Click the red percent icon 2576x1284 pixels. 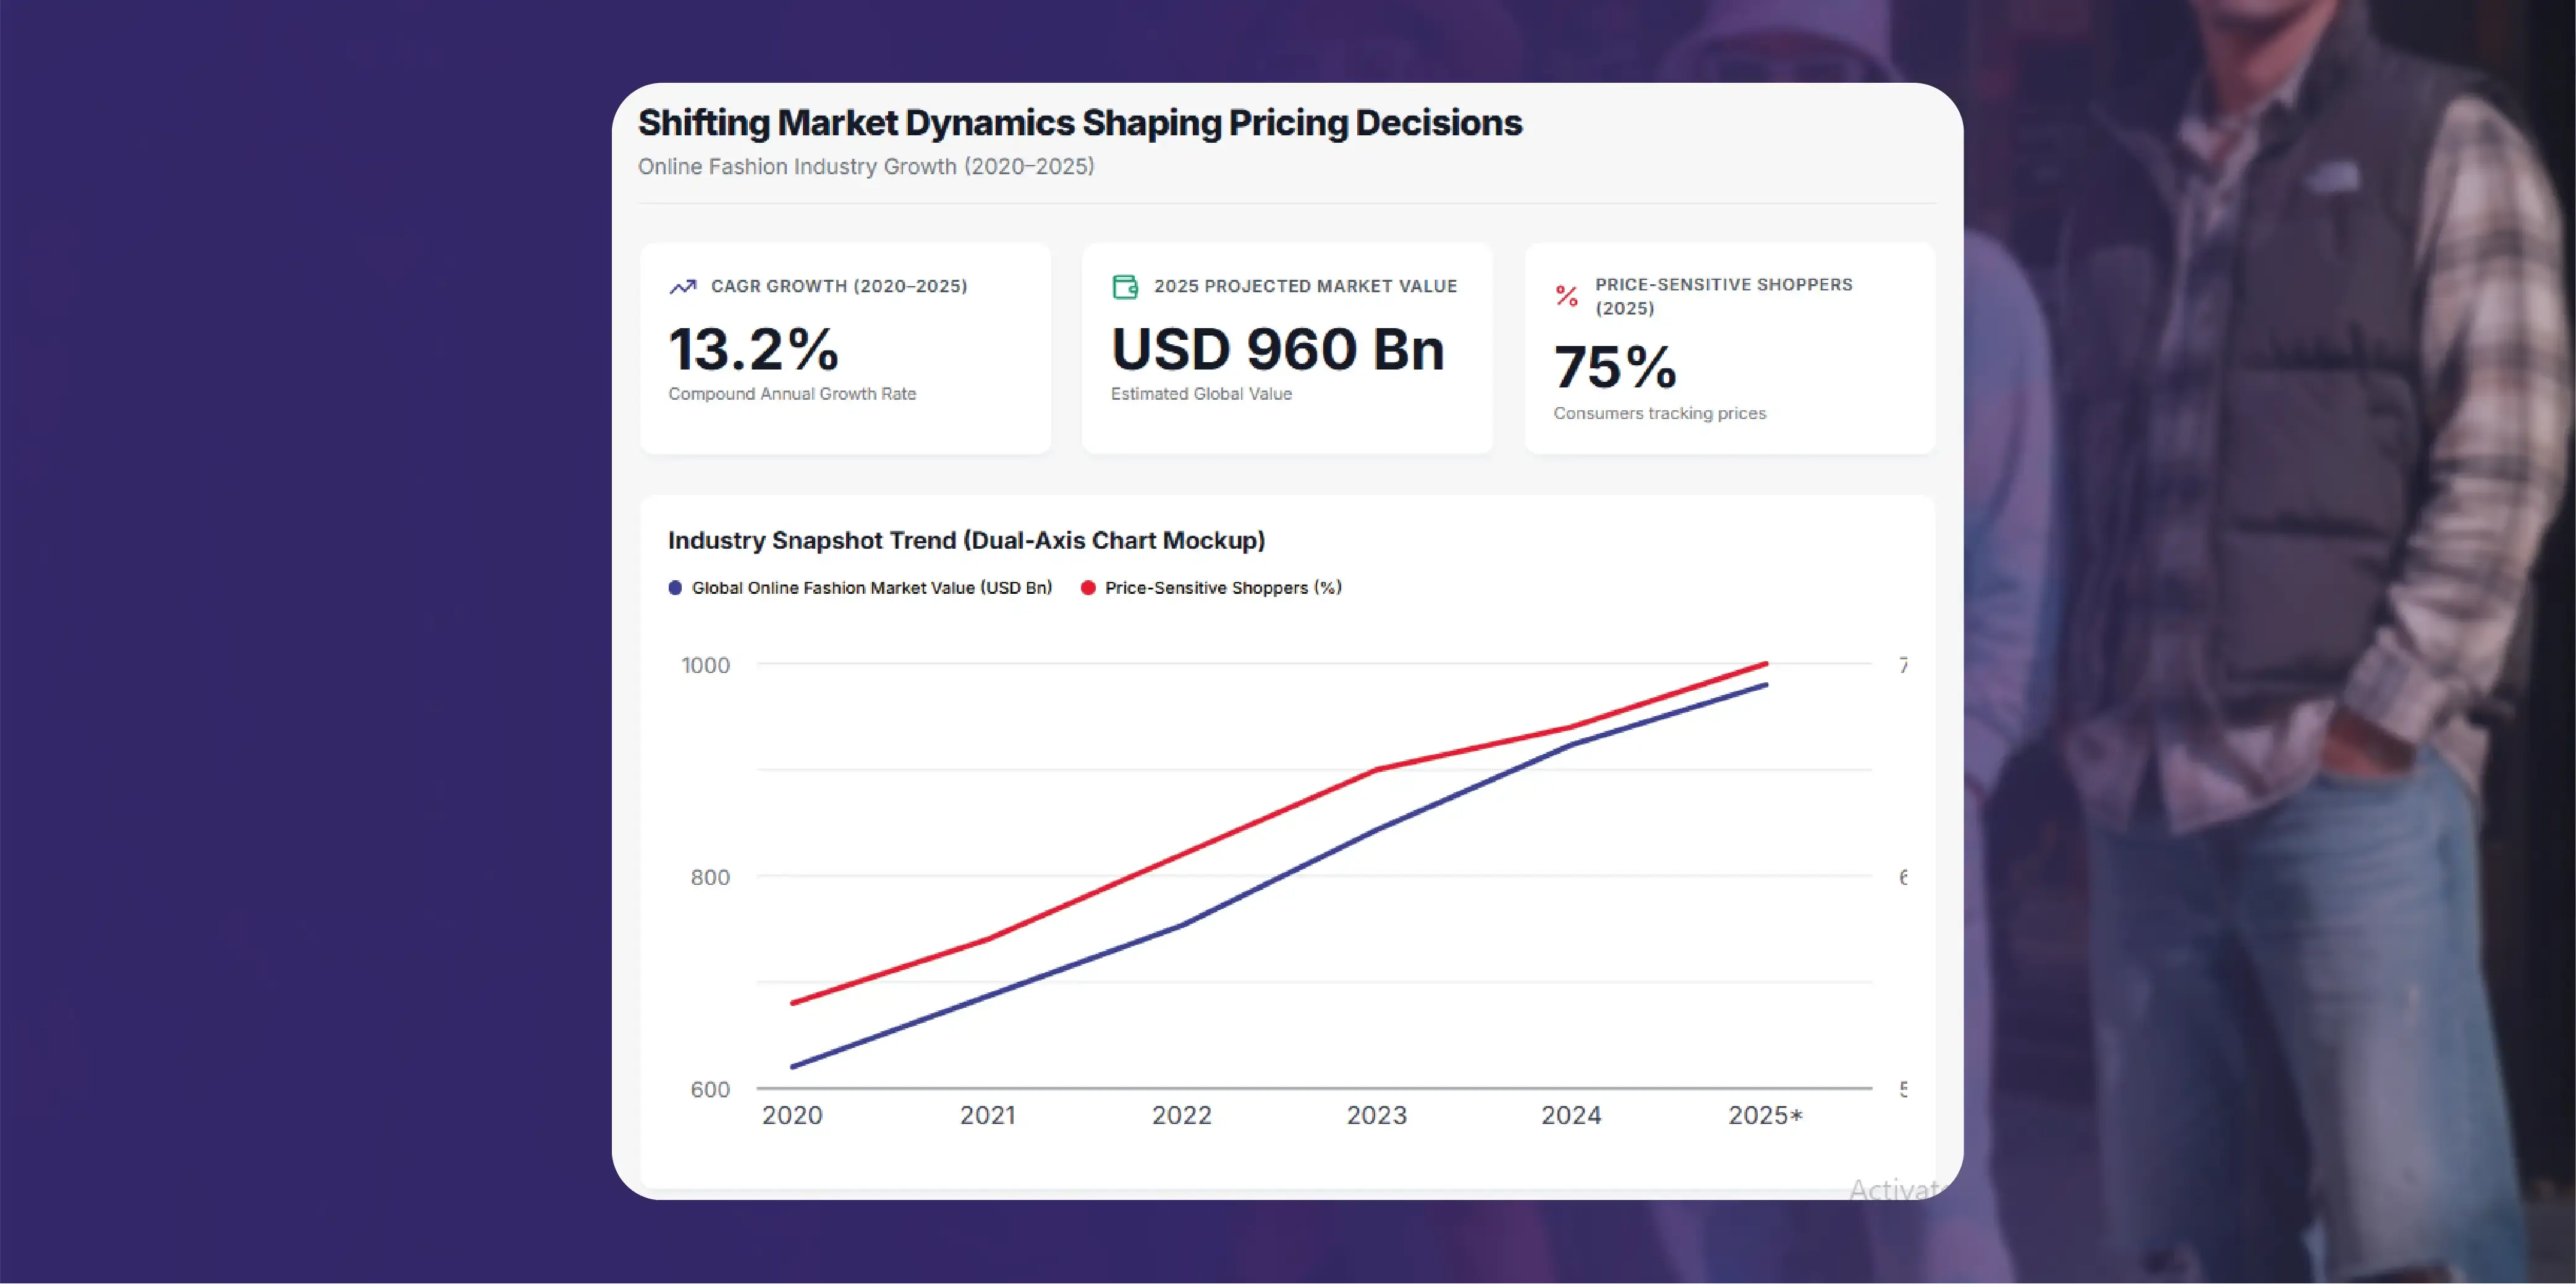[1566, 296]
